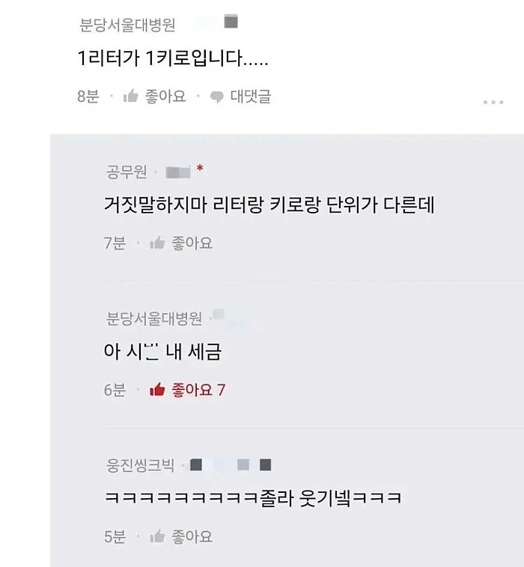This screenshot has height=567, width=524.
Task: Click 좋아요 text on the top comment
Action: [x=165, y=97]
